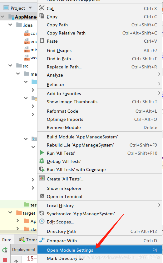Click the Edit Scopes circle icon

point(42,221)
